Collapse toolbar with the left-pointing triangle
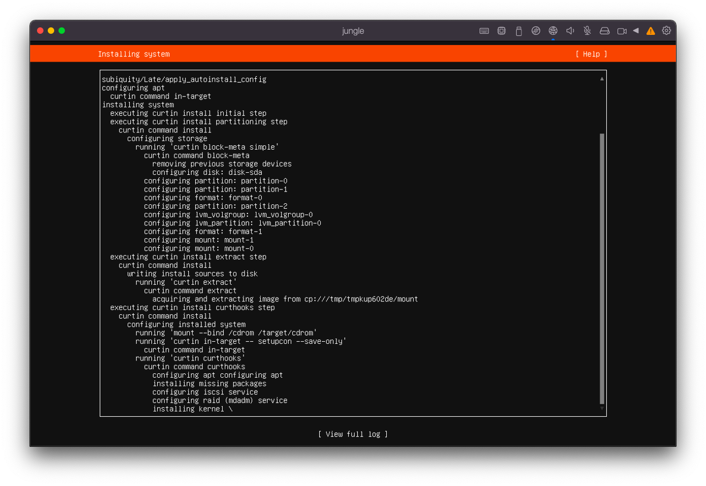 [x=636, y=31]
